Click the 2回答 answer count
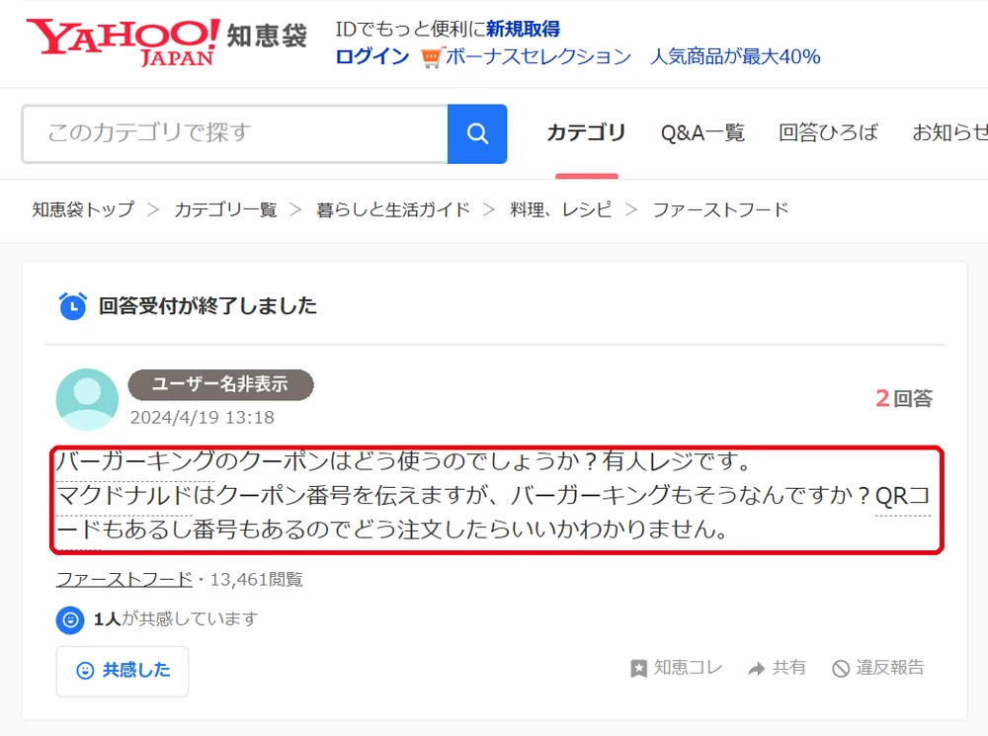 click(x=904, y=398)
